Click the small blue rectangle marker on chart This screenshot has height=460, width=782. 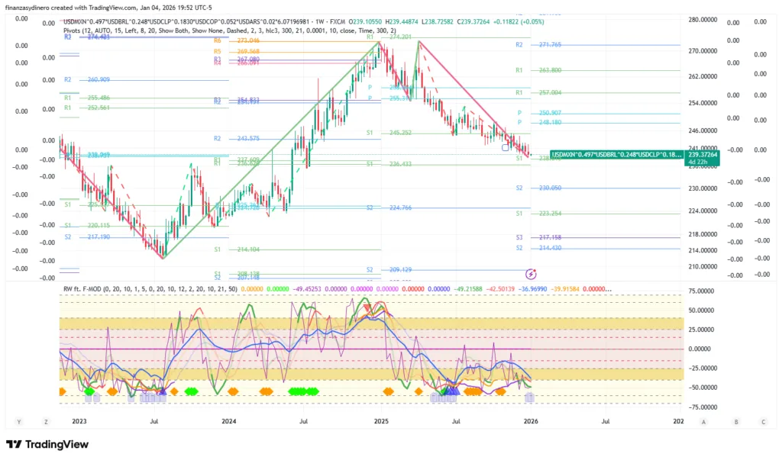pyautogui.click(x=506, y=147)
